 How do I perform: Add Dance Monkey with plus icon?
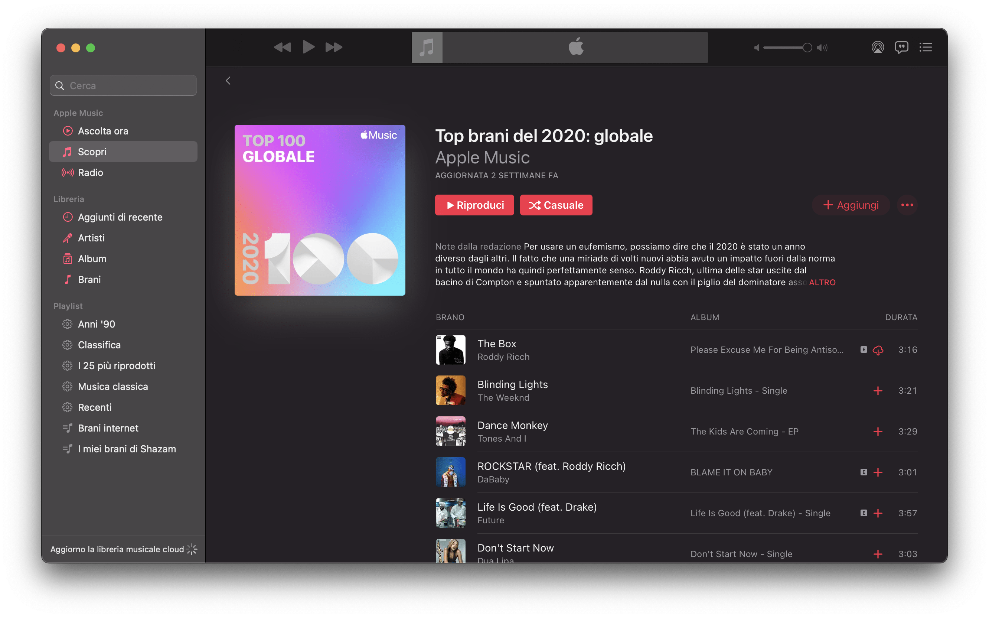(878, 432)
